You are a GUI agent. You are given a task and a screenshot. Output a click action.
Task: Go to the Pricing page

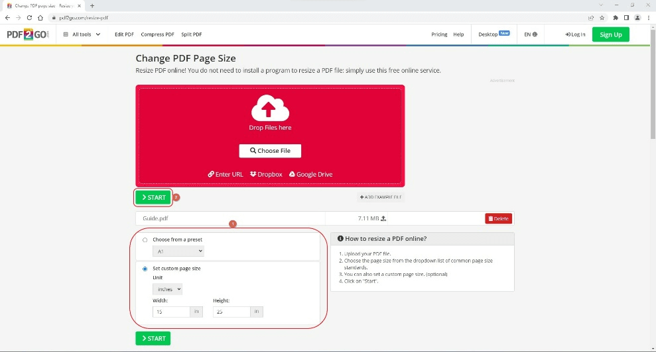coord(439,34)
